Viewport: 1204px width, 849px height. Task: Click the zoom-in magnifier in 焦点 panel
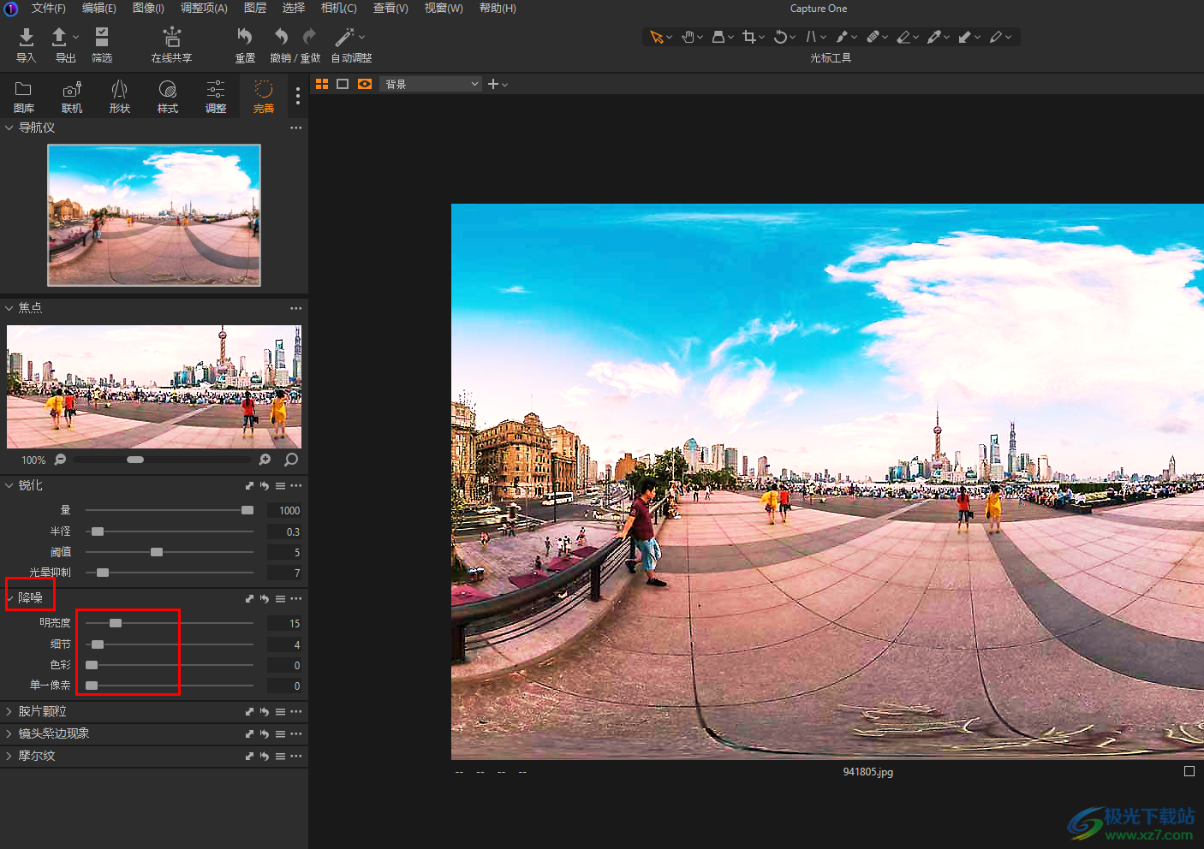(265, 460)
